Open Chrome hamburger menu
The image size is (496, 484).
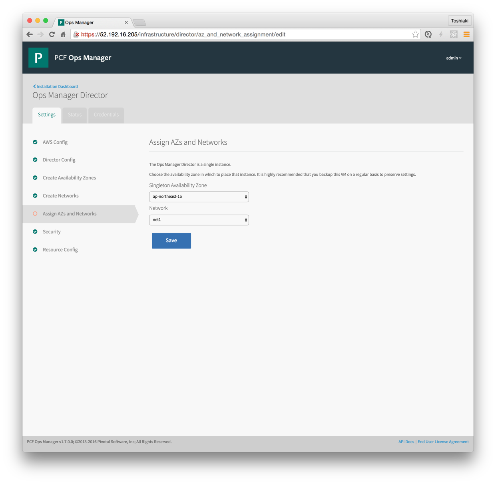[x=466, y=34]
